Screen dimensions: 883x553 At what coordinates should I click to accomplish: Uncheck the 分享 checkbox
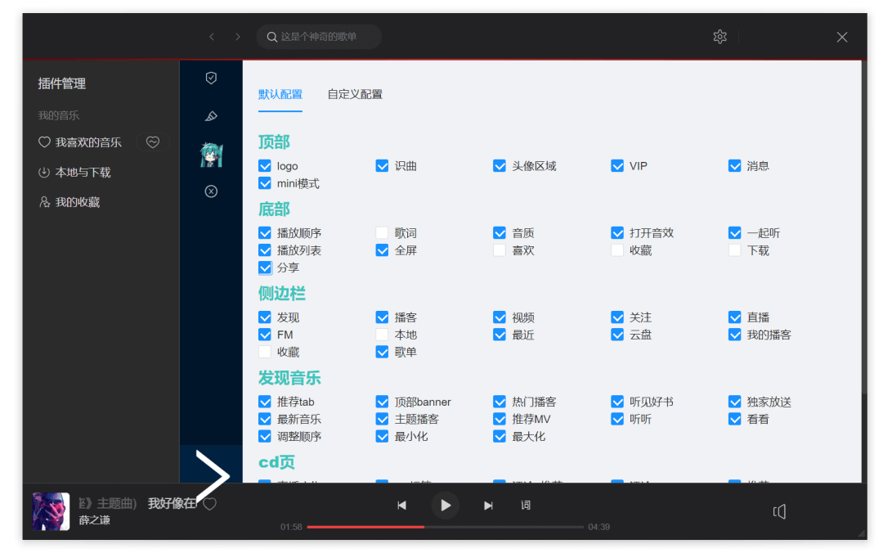(x=265, y=268)
